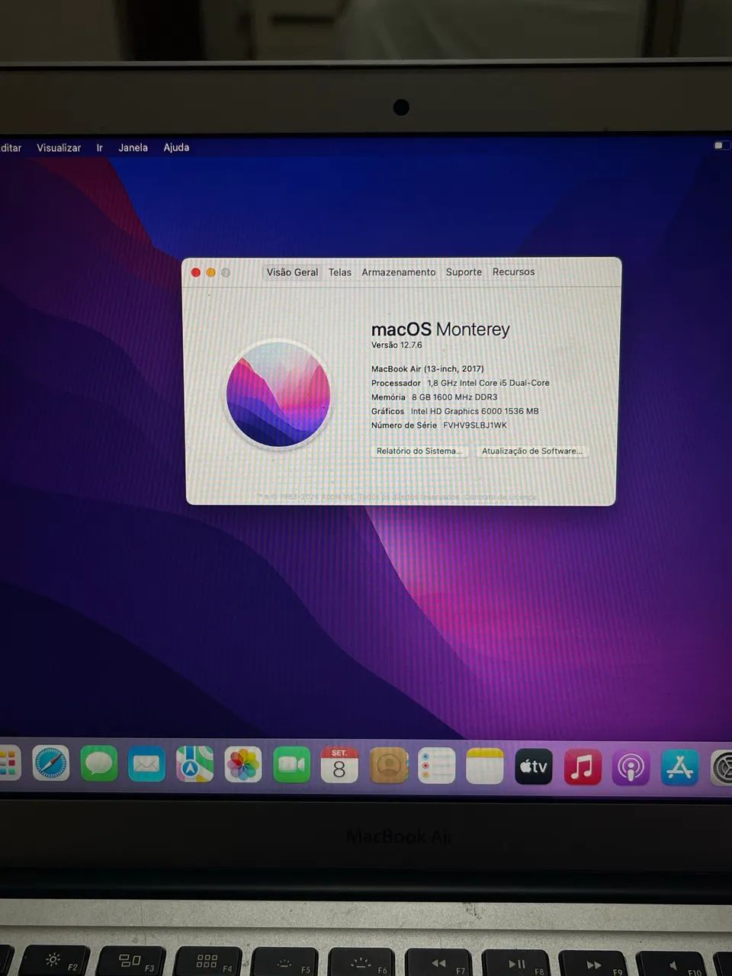Click 8 GB 1600 MHz DDR3 text

tap(454, 397)
